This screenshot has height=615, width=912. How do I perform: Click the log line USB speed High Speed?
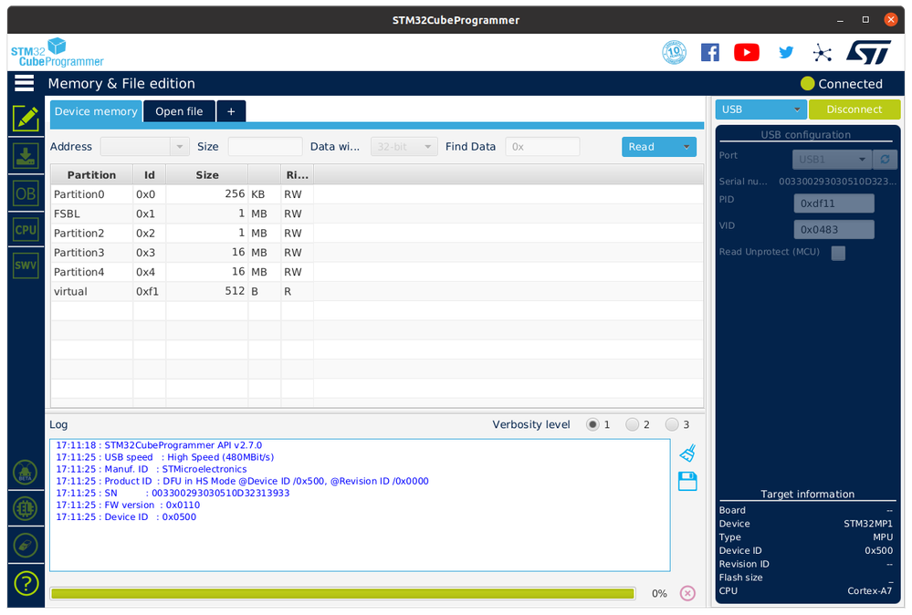coord(164,457)
